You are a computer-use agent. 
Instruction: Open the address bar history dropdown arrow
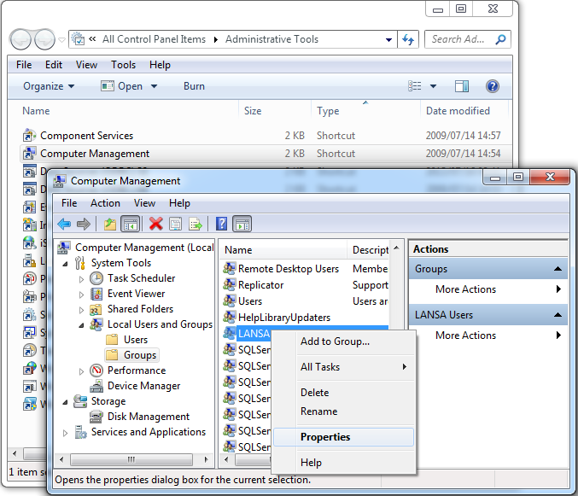[388, 39]
